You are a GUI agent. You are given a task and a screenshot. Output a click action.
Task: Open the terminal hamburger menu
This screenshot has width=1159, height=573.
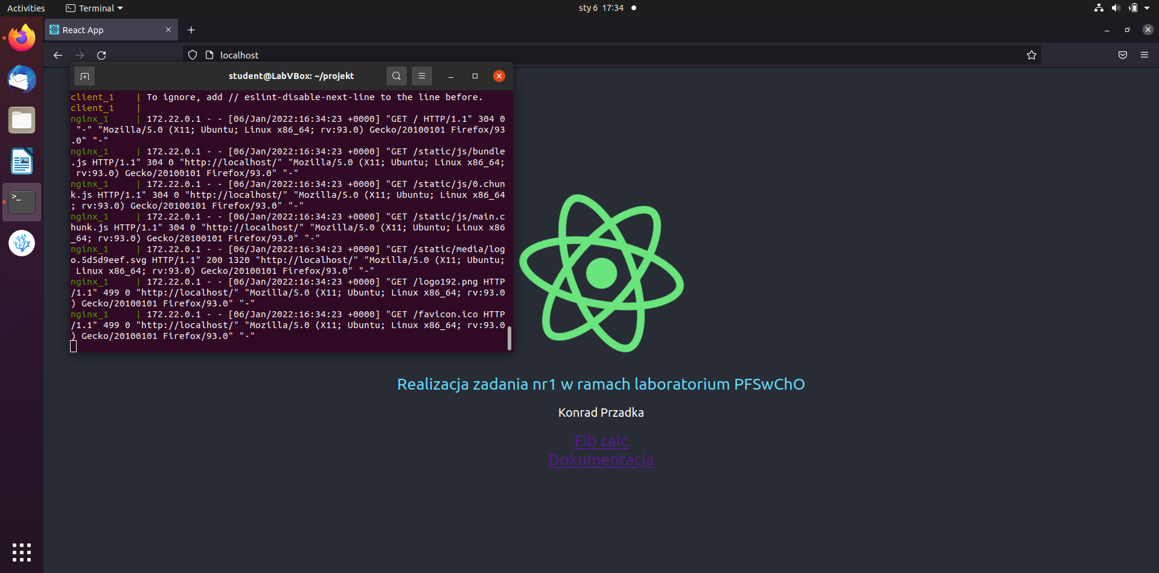click(422, 76)
